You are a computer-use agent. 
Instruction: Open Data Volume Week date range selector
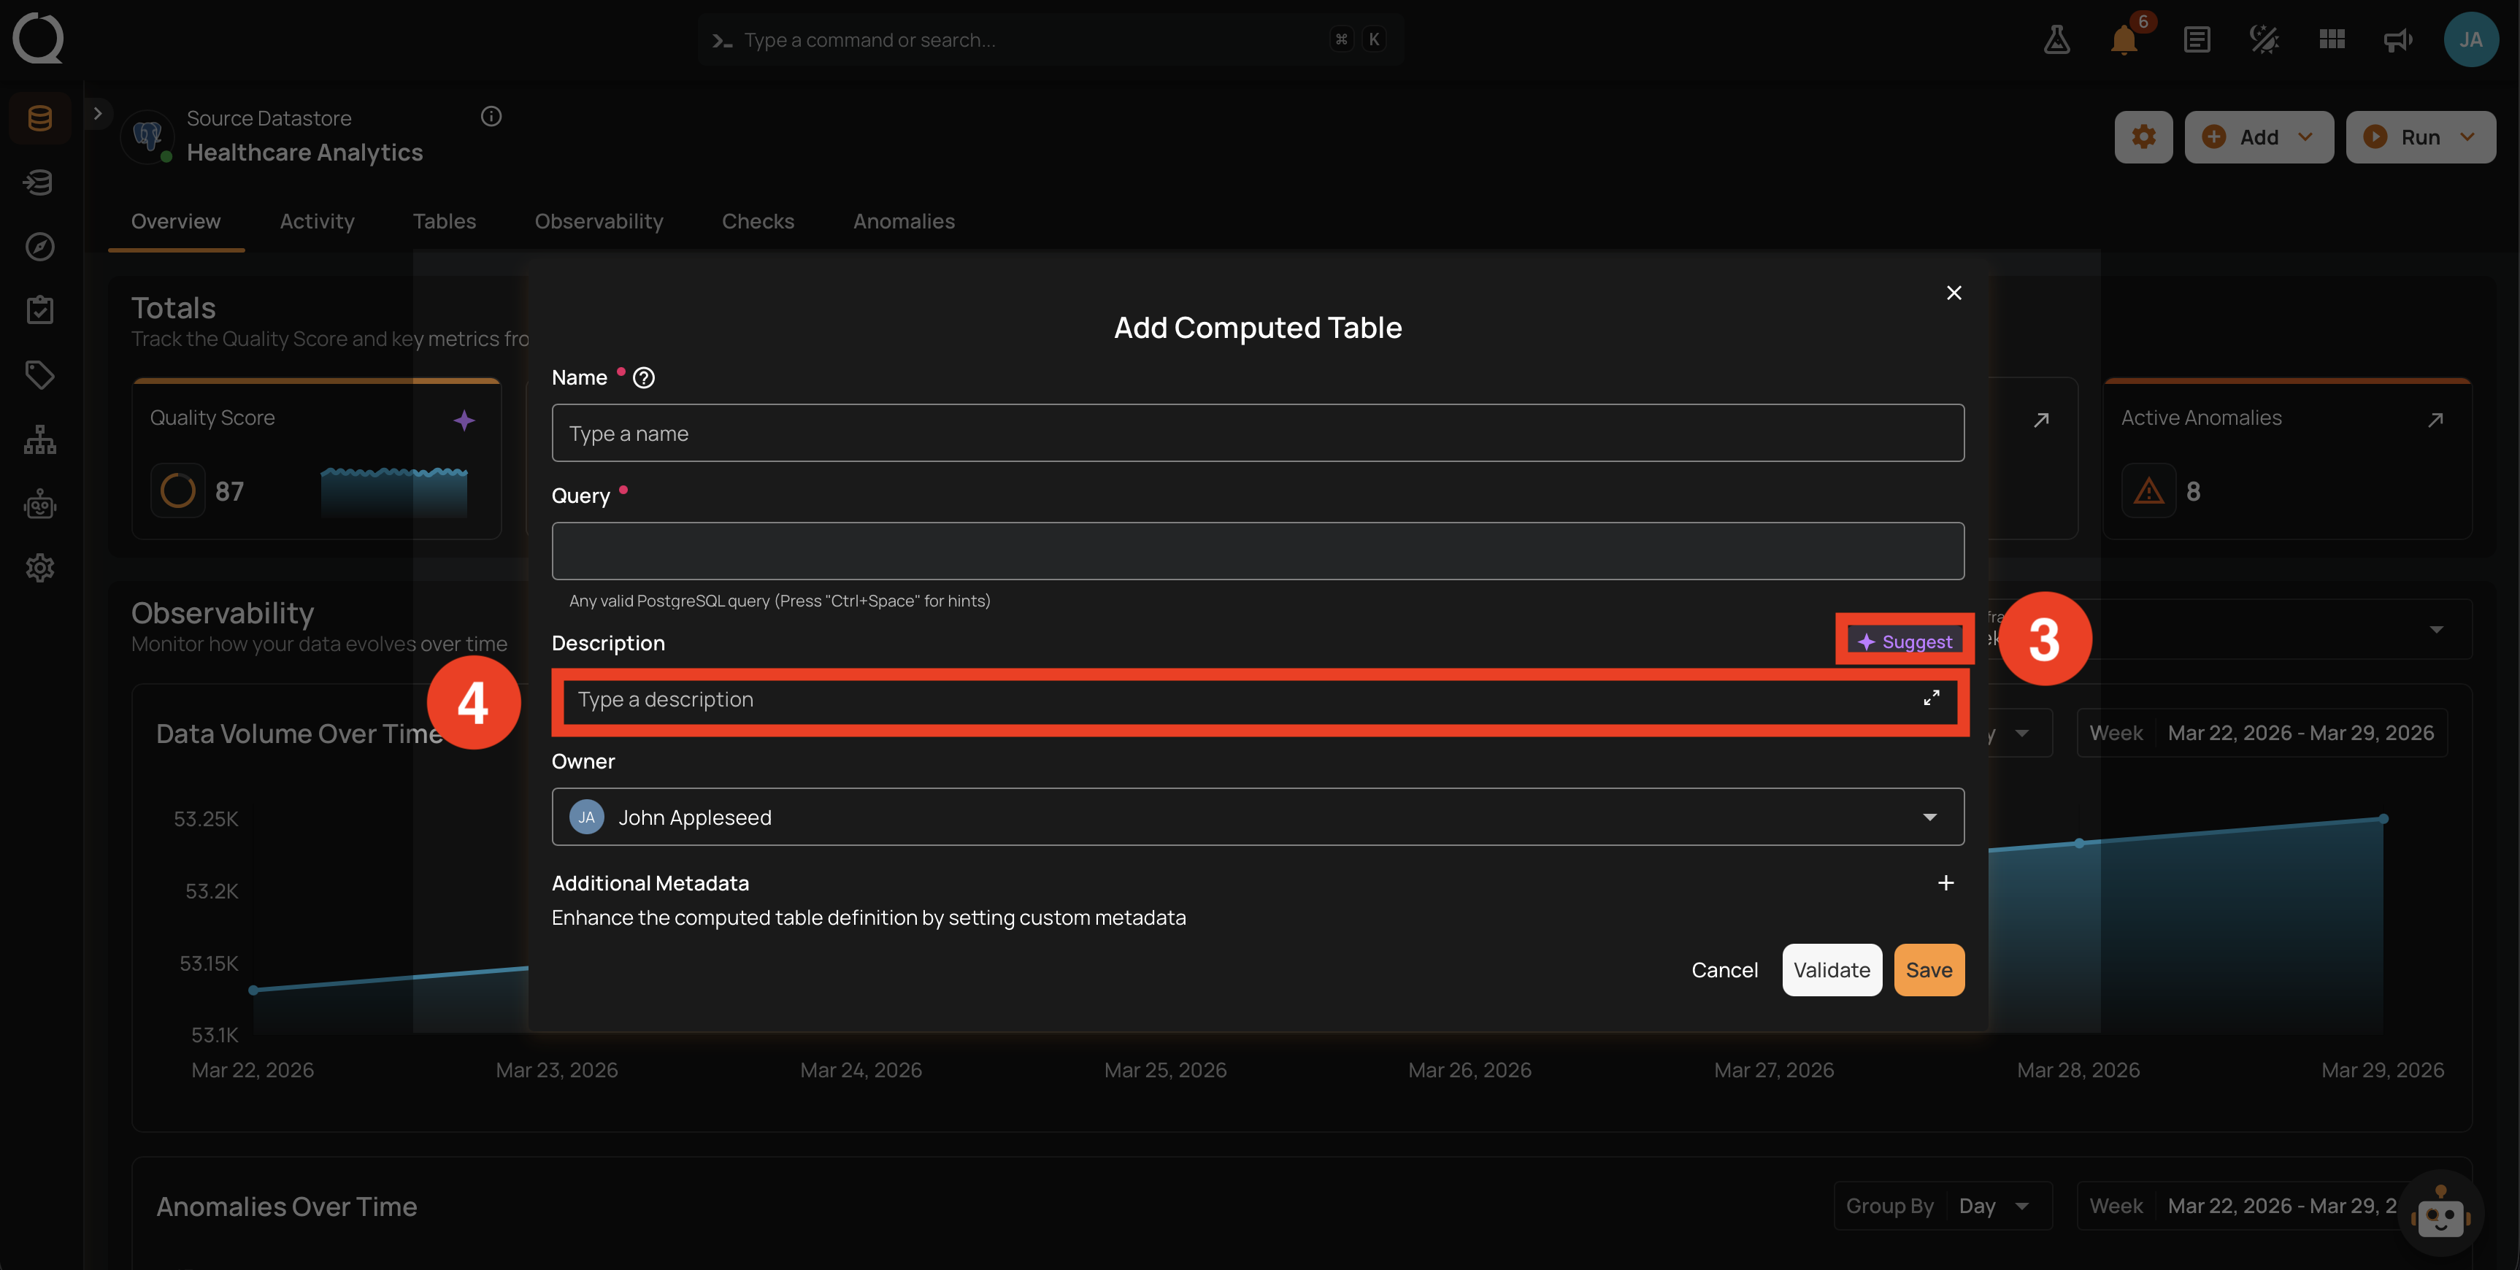pyautogui.click(x=2262, y=733)
